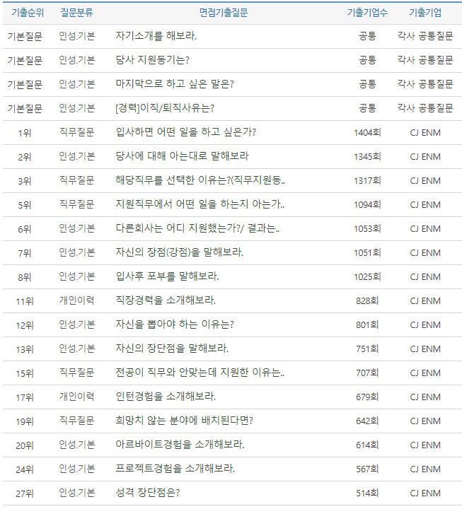This screenshot has width=462, height=509.
Task: Click question 입사하면 어떤 일을 하고 싶은가?
Action: click(185, 132)
